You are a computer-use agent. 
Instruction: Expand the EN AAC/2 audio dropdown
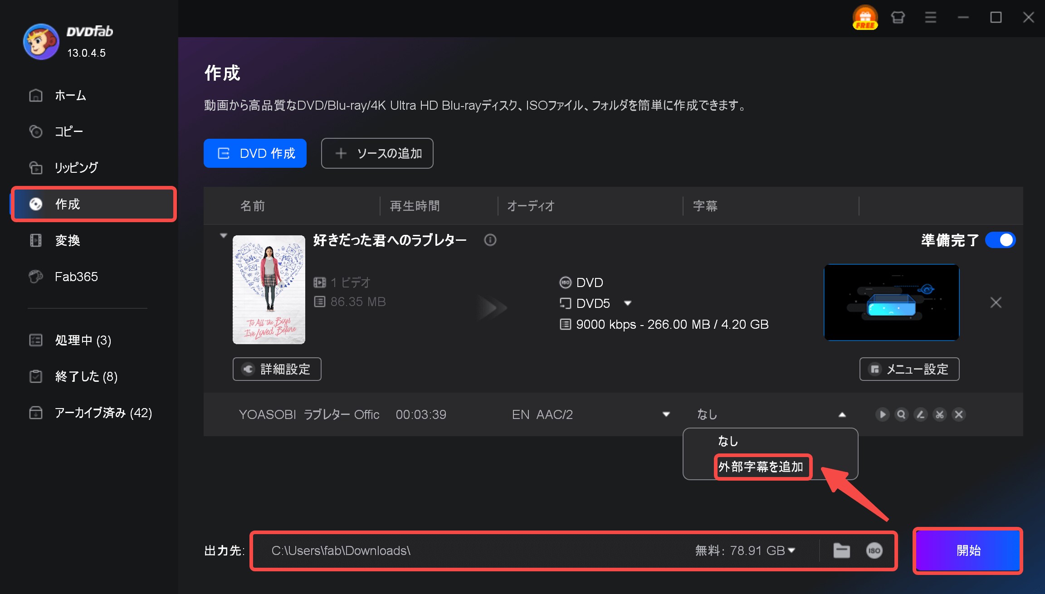(666, 414)
